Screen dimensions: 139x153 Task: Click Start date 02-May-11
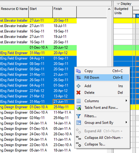(x=37, y=118)
